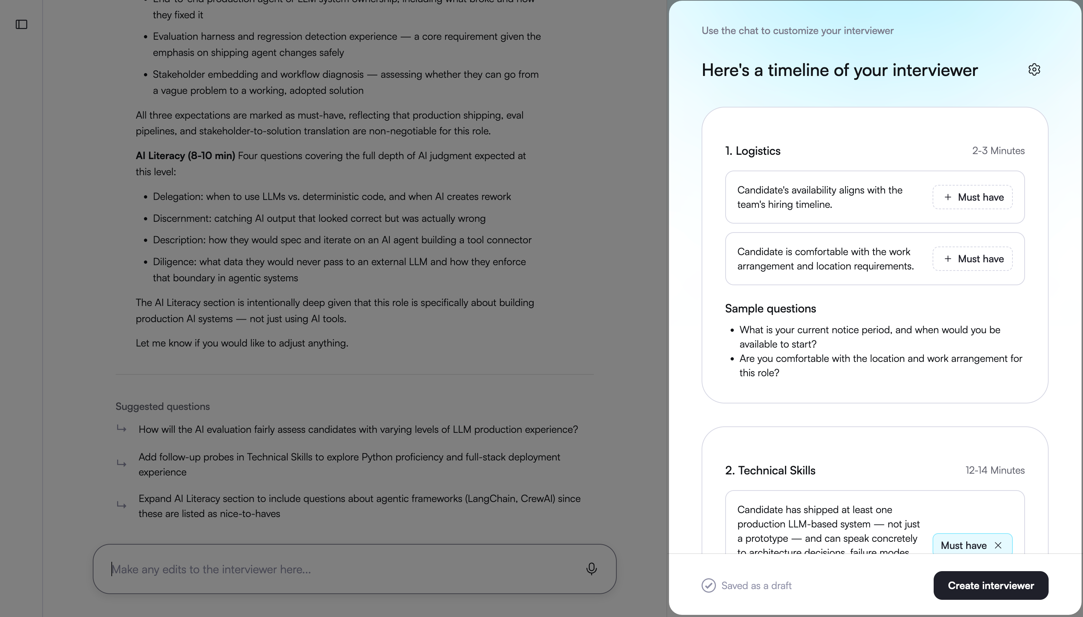Screen dimensions: 1083x617
Task: Click the notice period sample question
Action: point(870,337)
